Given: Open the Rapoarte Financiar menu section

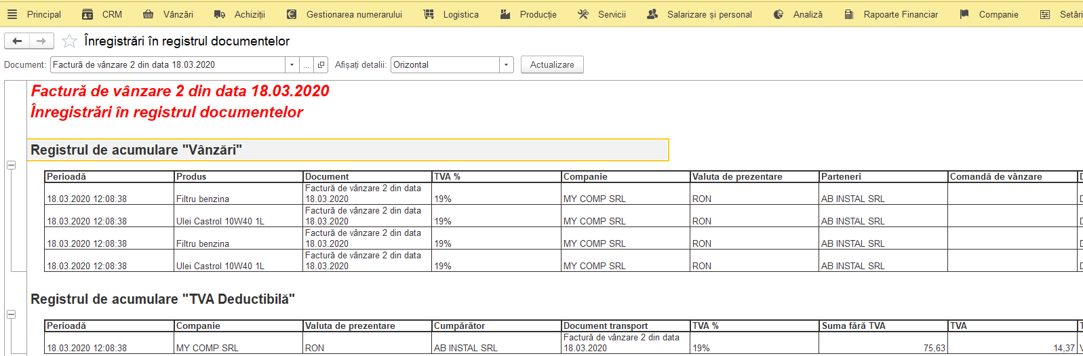Looking at the screenshot, I should (901, 14).
